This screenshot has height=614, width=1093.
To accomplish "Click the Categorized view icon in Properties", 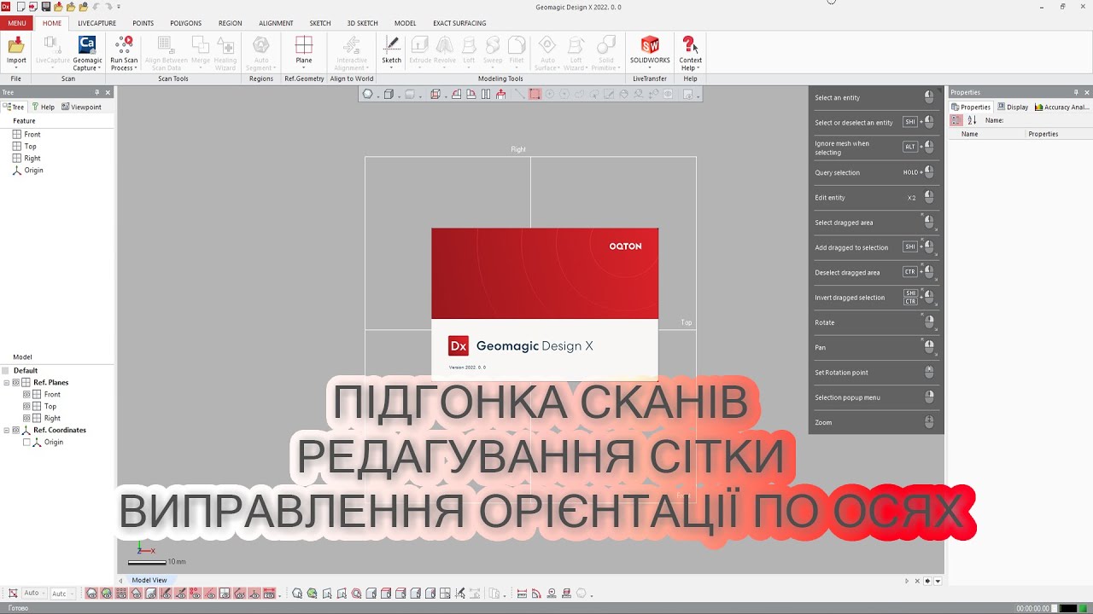I will coord(956,120).
